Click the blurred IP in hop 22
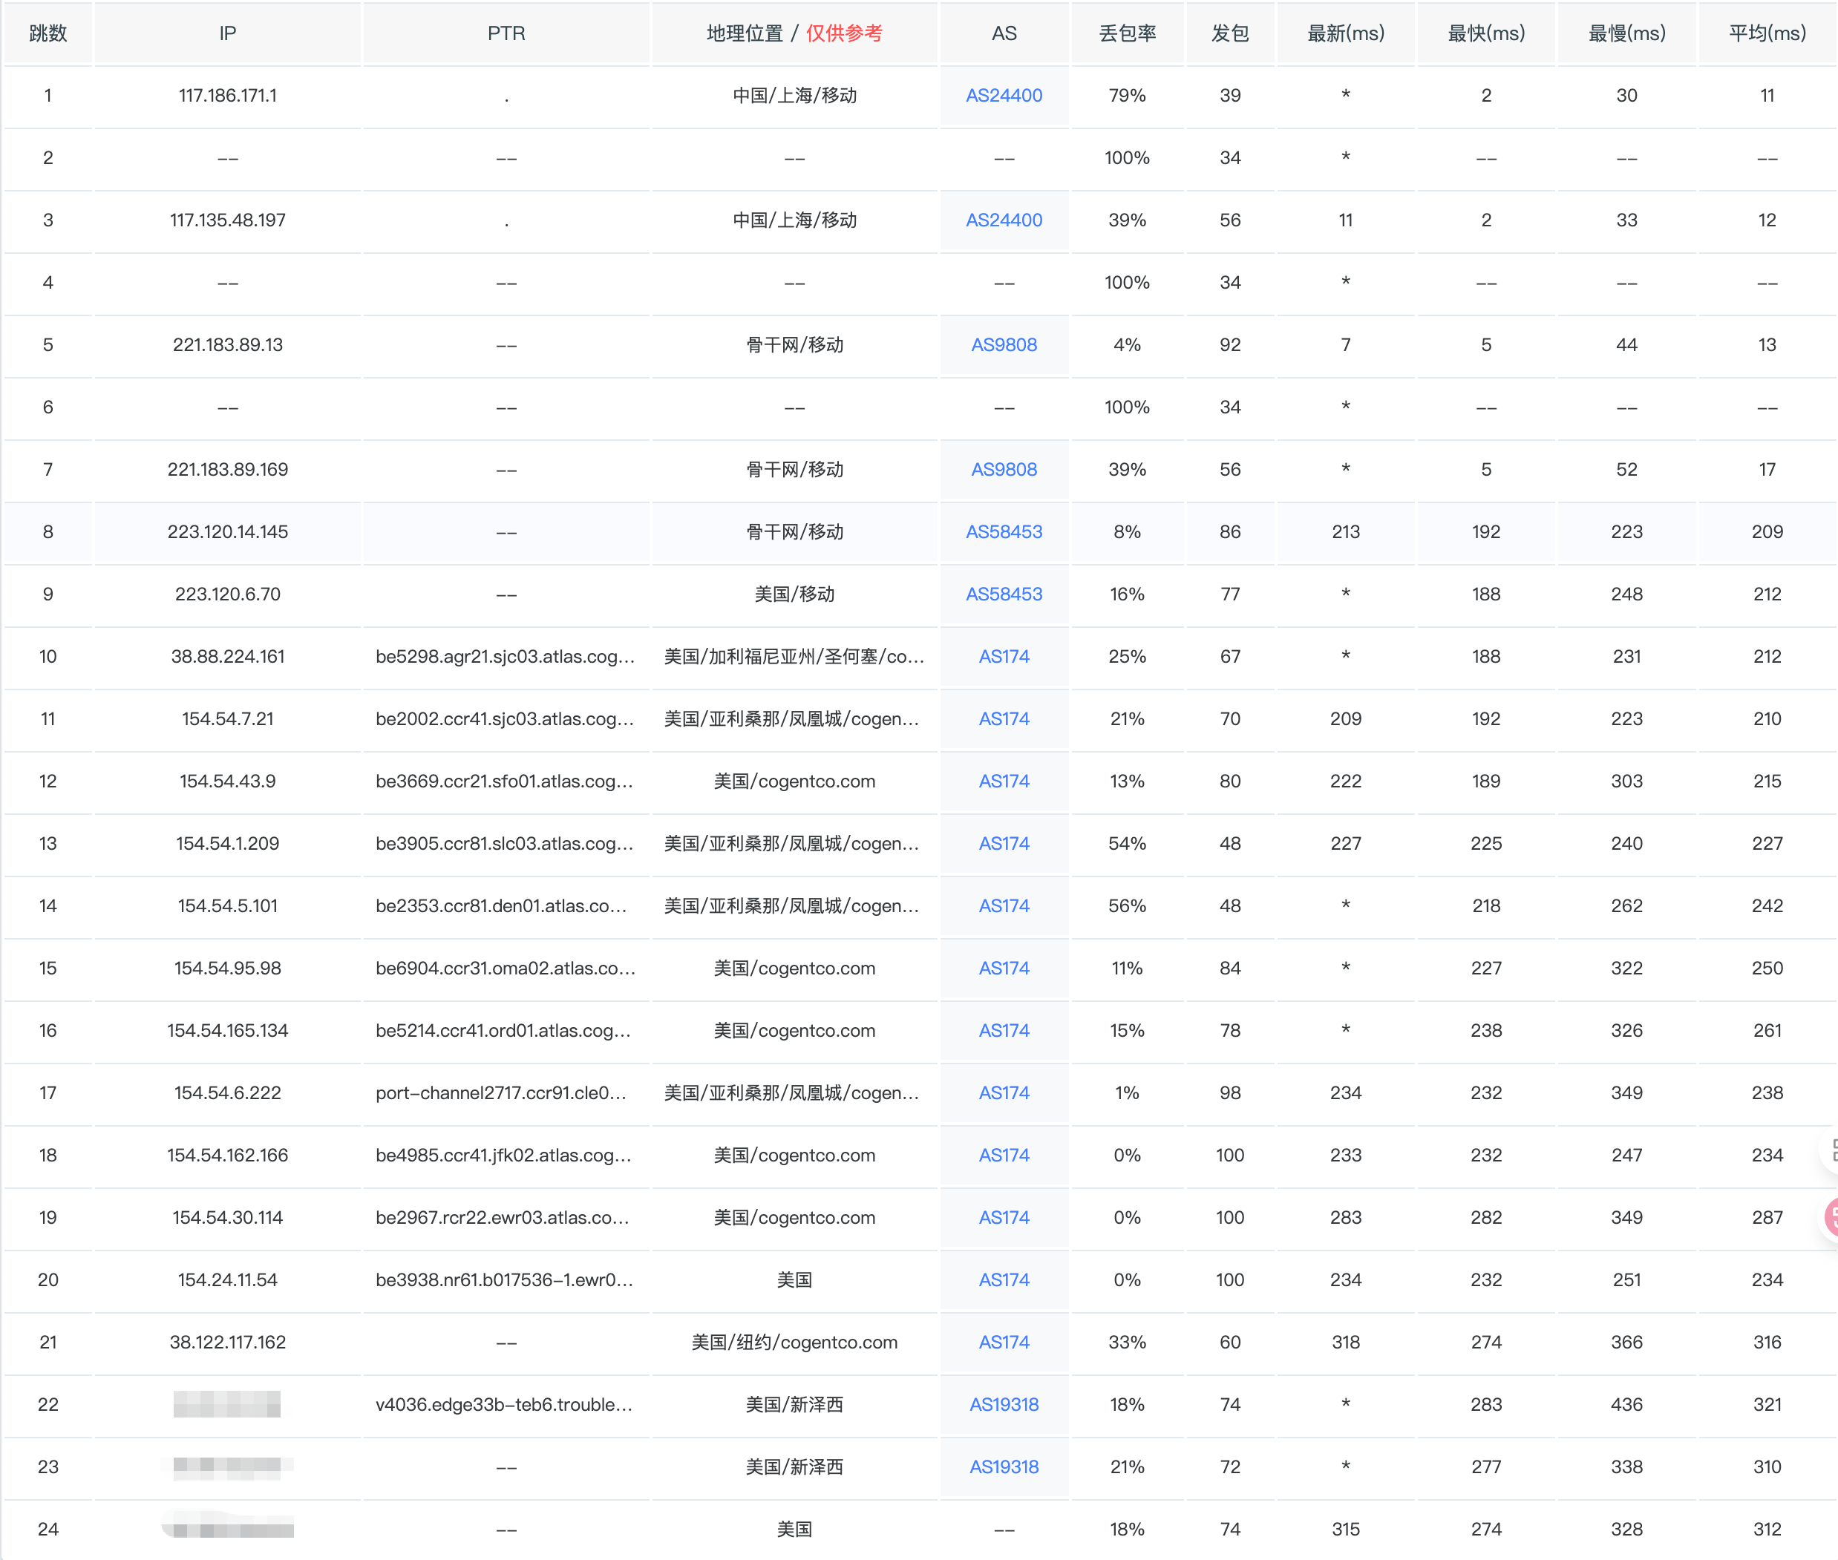The height and width of the screenshot is (1560, 1838). pyautogui.click(x=227, y=1404)
